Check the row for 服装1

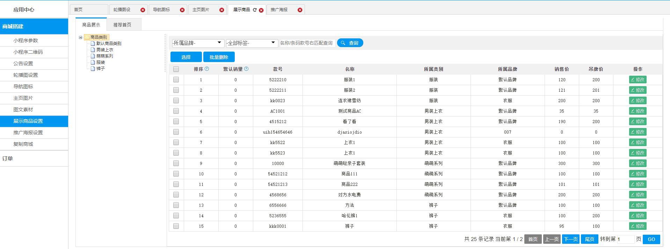176,80
